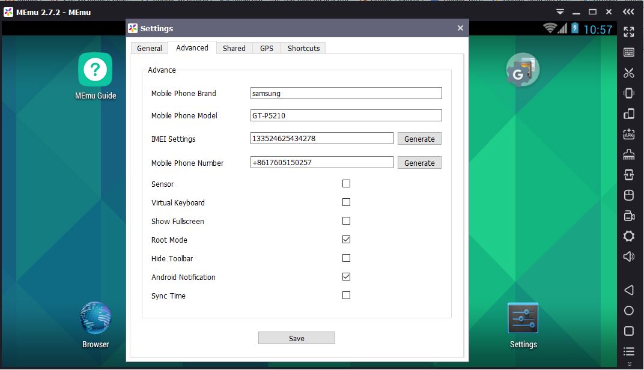Check the Hide Toolbar option
644x370 pixels.
[x=346, y=258]
